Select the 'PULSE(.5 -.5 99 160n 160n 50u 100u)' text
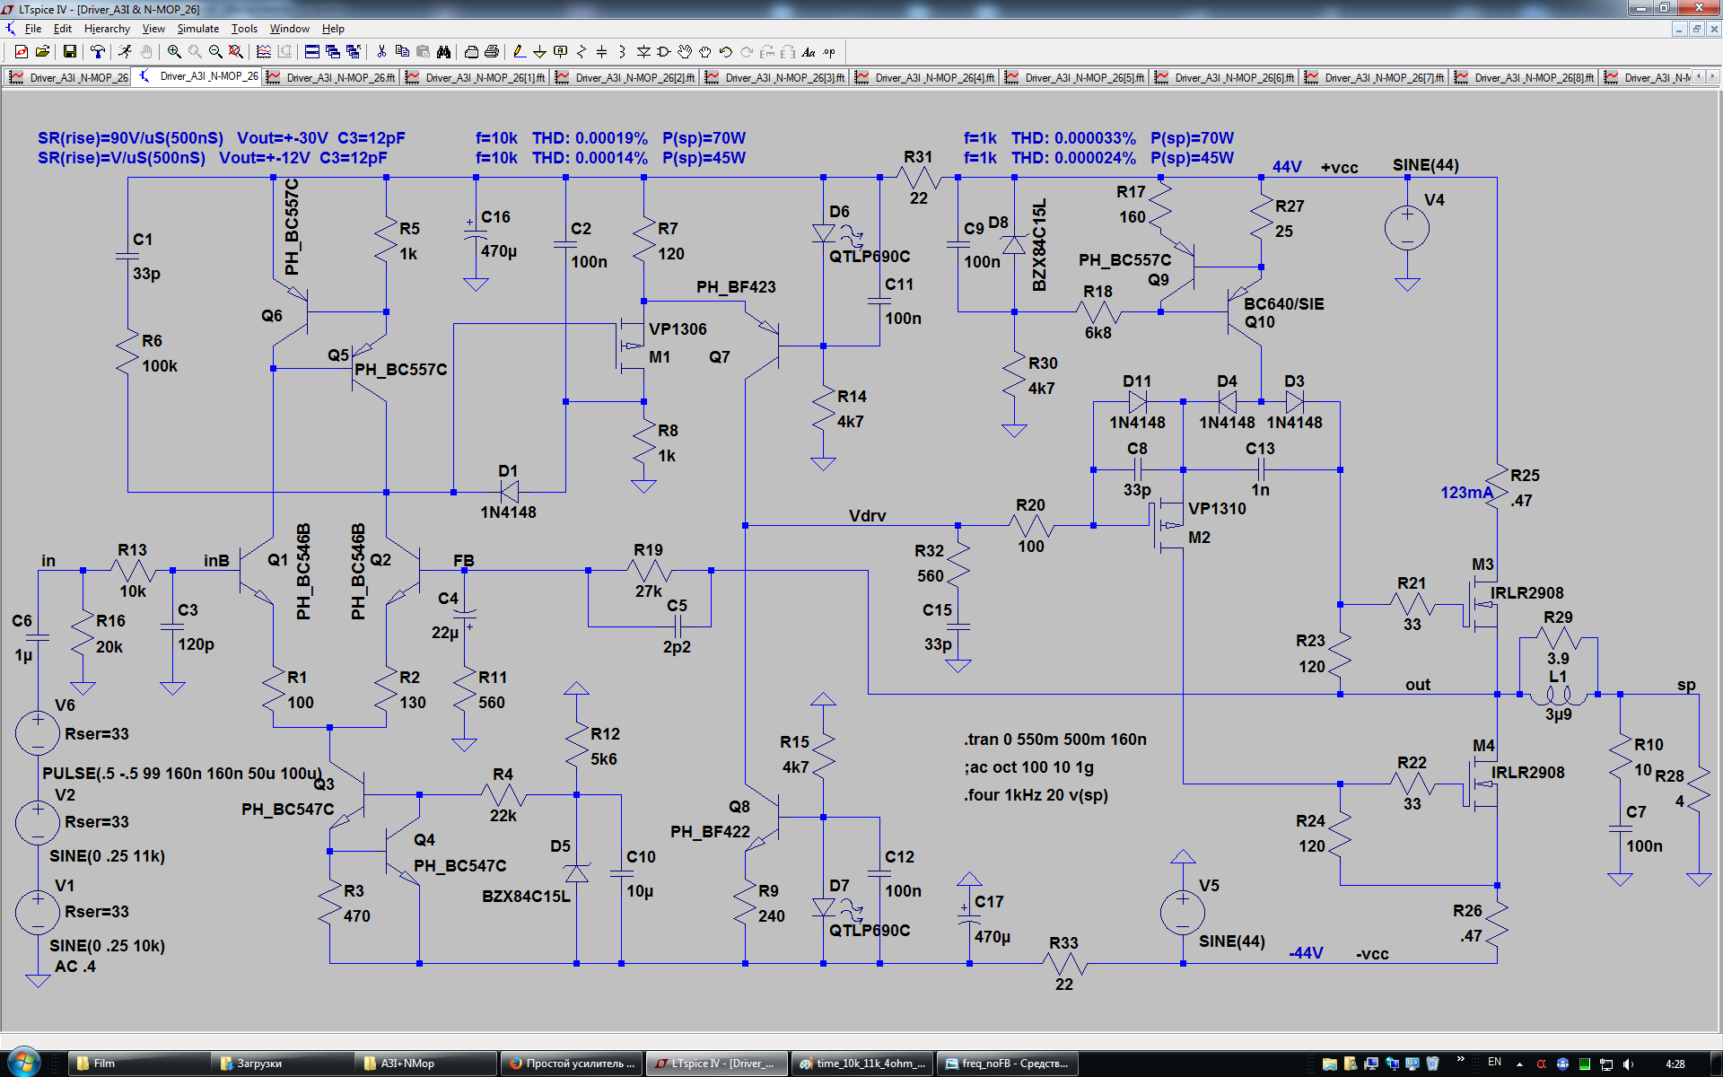This screenshot has height=1077, width=1723. tap(182, 773)
